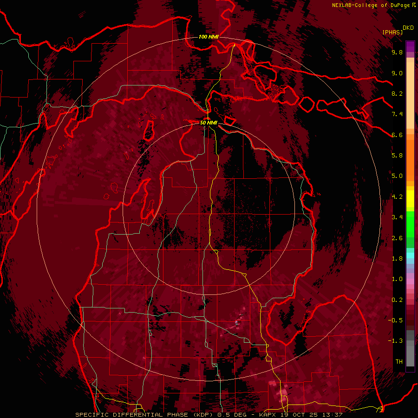Click the 9.0 scale value
Viewport: 418px width, 418px height.
pos(397,73)
